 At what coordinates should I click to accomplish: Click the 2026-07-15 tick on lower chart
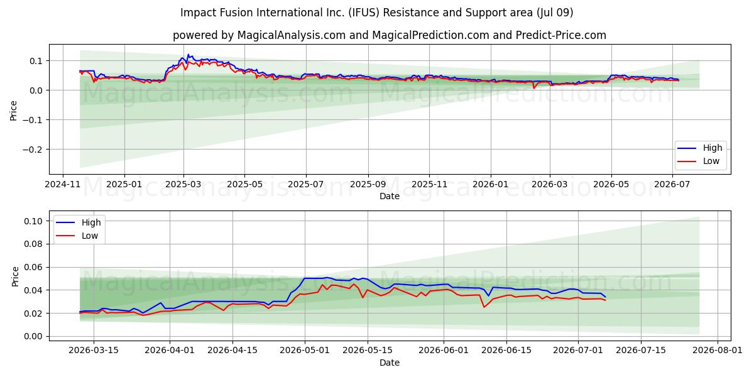(x=642, y=351)
